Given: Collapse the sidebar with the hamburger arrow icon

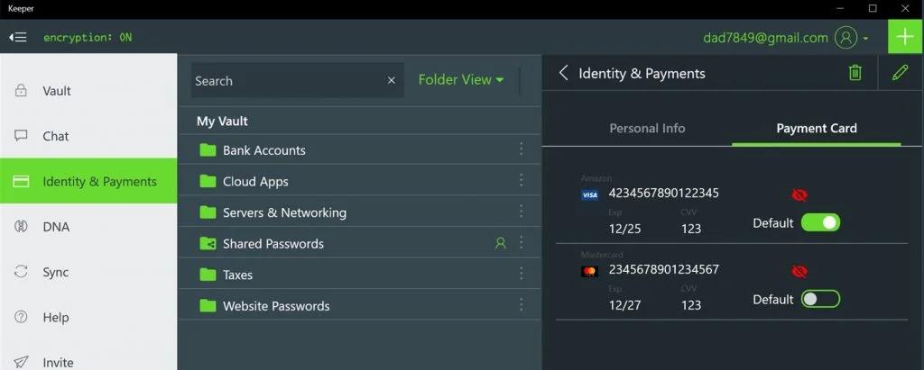Looking at the screenshot, I should click(x=18, y=37).
